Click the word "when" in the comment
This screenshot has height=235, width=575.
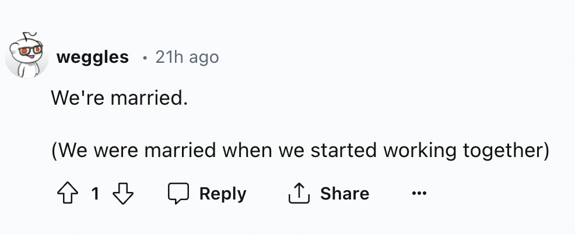pos(245,151)
